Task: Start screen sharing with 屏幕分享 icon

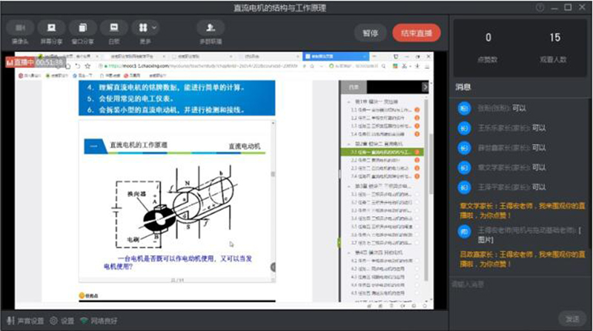Action: tap(51, 31)
